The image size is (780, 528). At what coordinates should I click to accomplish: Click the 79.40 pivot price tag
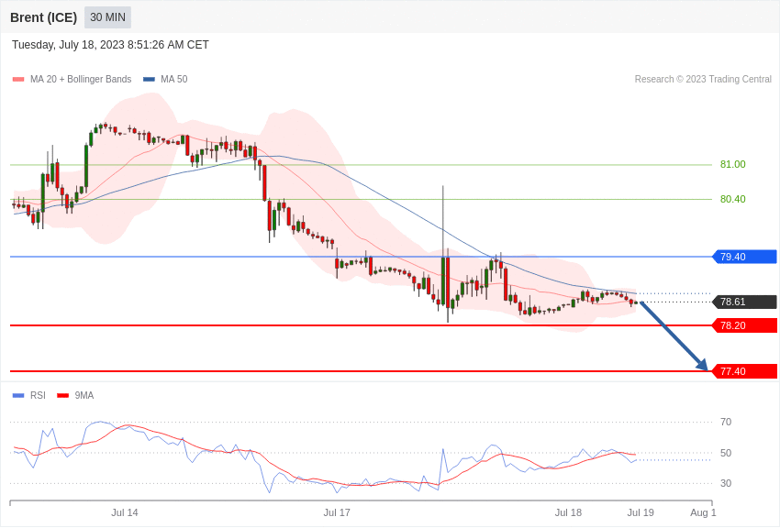[x=745, y=257]
